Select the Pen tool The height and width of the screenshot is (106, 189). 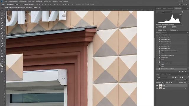coord(2,46)
